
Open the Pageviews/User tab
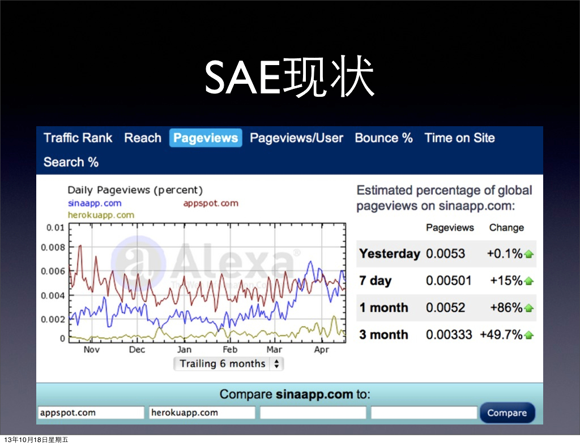tap(296, 138)
